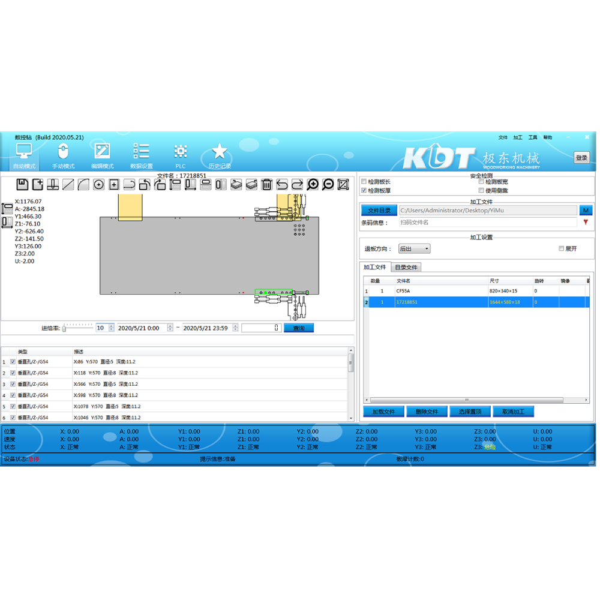This screenshot has height=600, width=600.
Task: Click the feed rate value 10 spinner
Action: (x=110, y=328)
